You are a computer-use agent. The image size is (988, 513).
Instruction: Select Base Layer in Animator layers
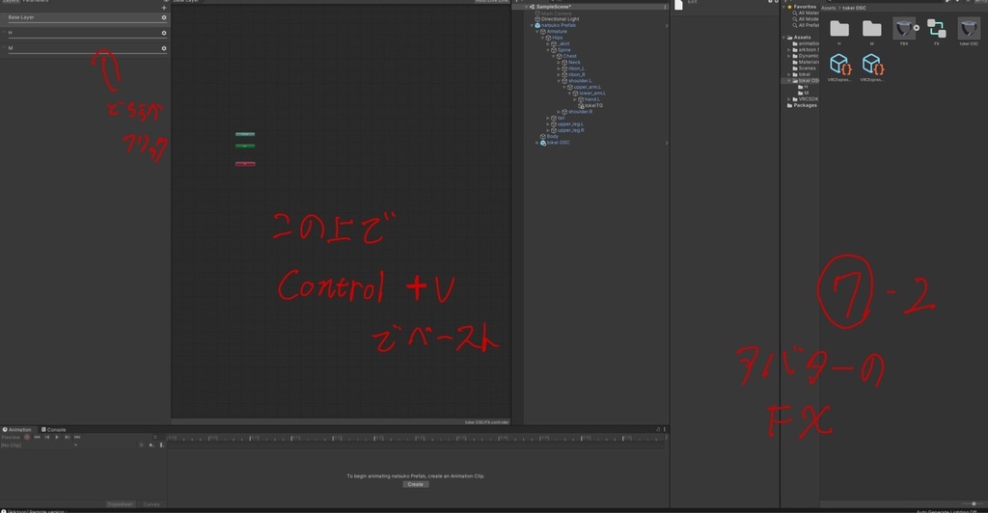point(85,17)
